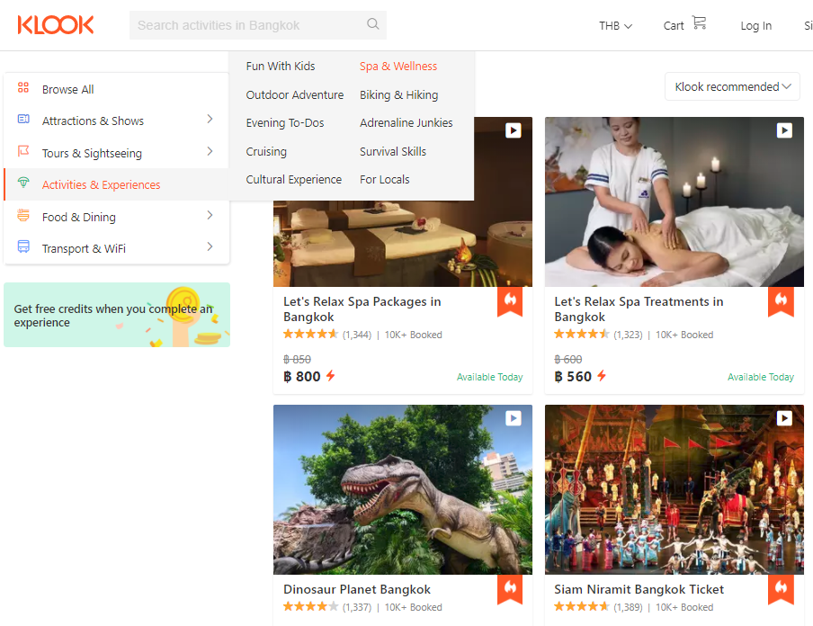
Task: Open the Klook recommended sort dropdown
Action: pos(732,86)
